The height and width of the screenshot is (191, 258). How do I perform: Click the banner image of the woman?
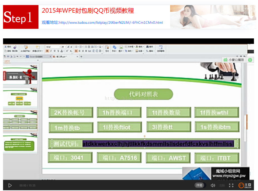click(x=213, y=17)
